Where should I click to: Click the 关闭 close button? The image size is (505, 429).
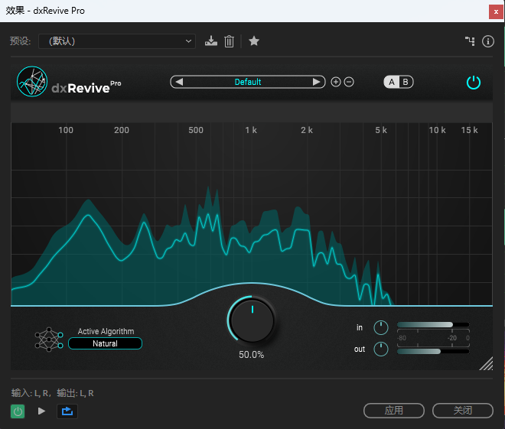(x=463, y=411)
